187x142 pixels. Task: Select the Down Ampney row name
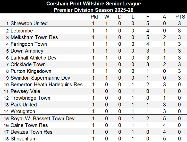27,51
